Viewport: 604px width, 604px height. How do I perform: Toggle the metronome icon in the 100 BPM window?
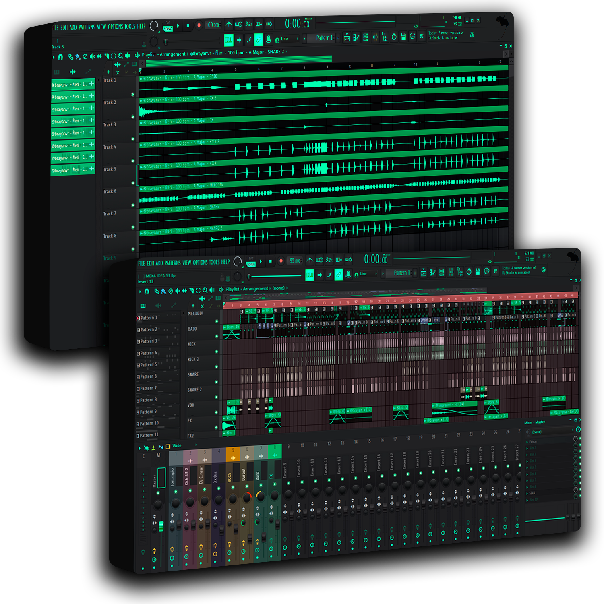228,25
